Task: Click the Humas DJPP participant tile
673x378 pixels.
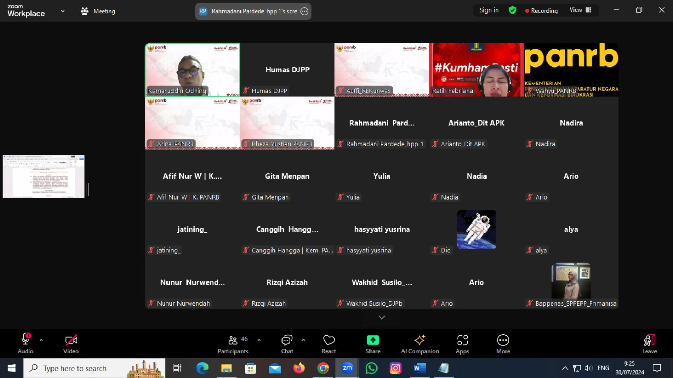Action: (x=287, y=70)
